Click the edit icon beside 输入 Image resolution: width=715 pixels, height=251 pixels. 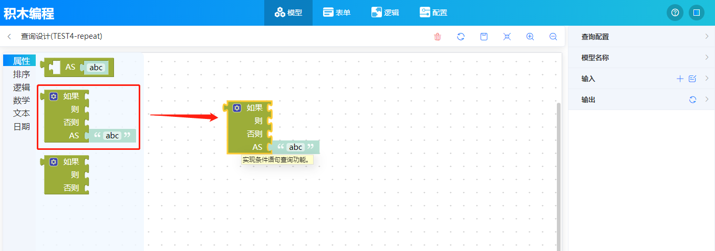click(x=692, y=79)
